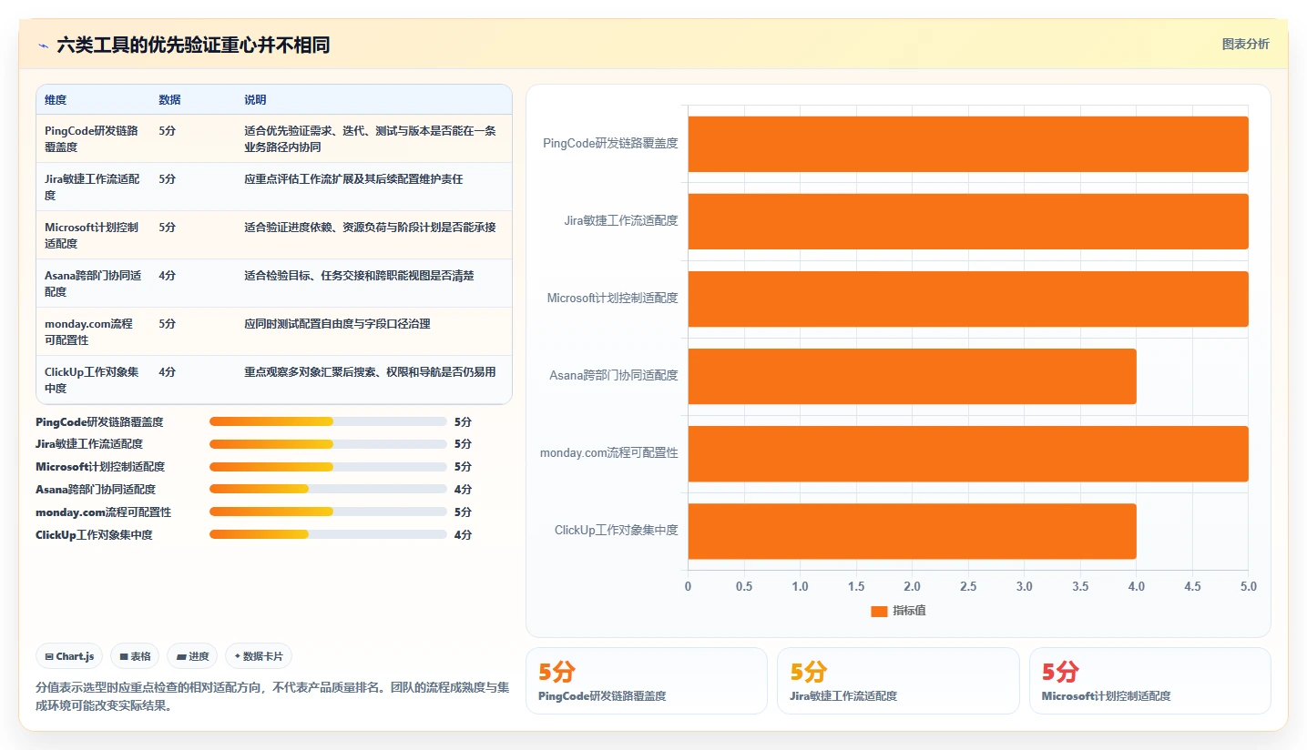This screenshot has height=750, width=1307.
Task: Open the Jira敏捷工作流适配度 data card
Action: coord(898,681)
